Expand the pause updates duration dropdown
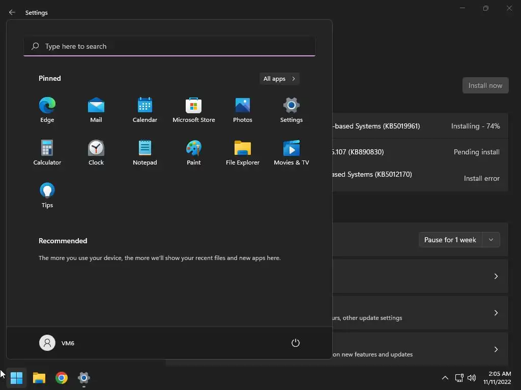The height and width of the screenshot is (390, 521). (x=491, y=240)
